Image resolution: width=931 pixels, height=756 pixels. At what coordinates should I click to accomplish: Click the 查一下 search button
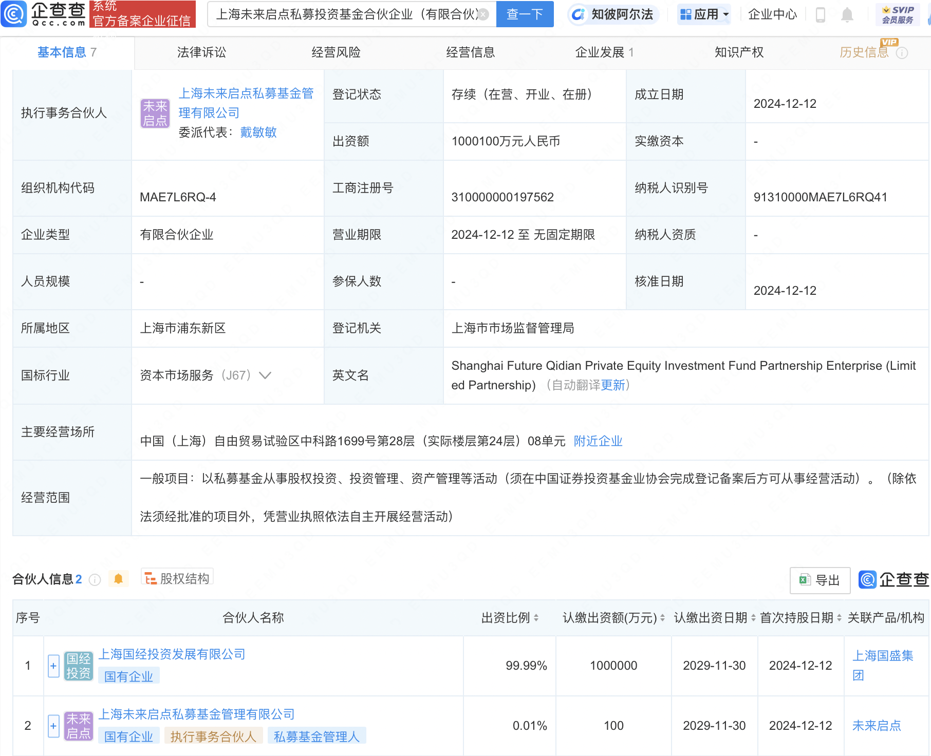click(525, 14)
